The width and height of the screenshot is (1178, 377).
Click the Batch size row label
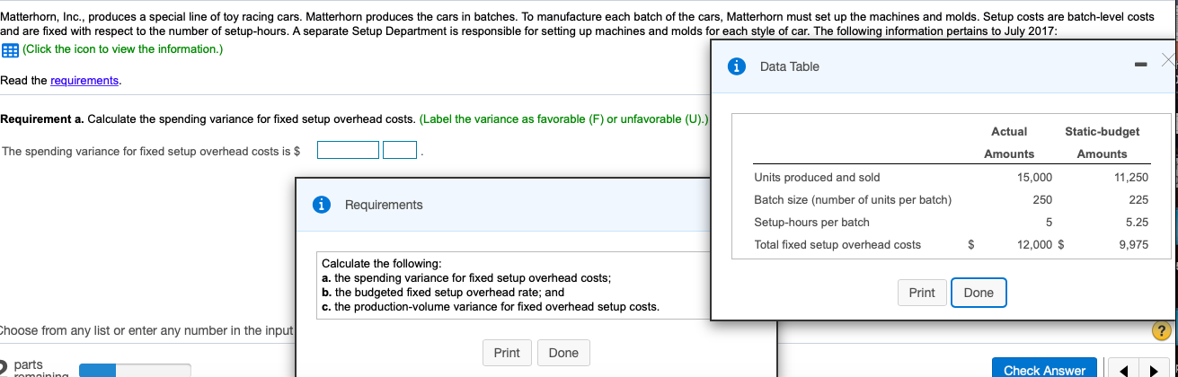pyautogui.click(x=852, y=199)
